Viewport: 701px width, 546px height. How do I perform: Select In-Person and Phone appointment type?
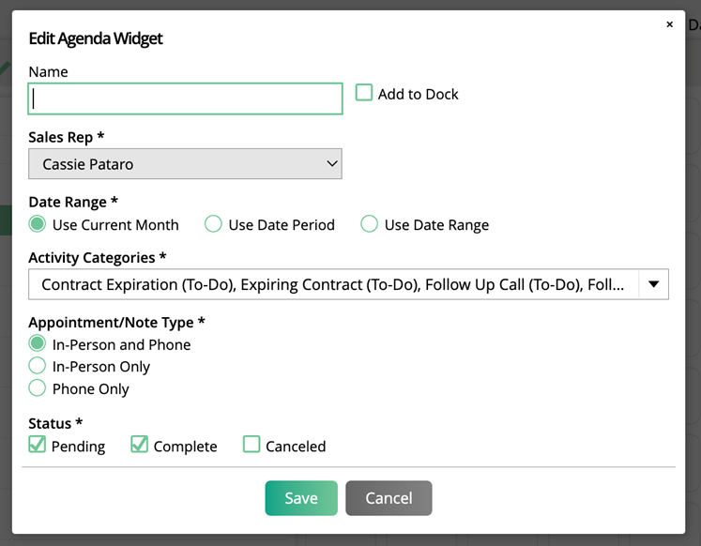pyautogui.click(x=38, y=344)
